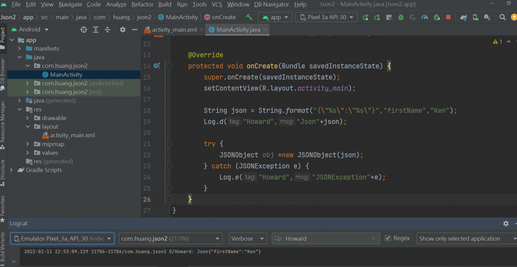This screenshot has height=267, width=517.
Task: Open Project panel gear options
Action: (123, 30)
